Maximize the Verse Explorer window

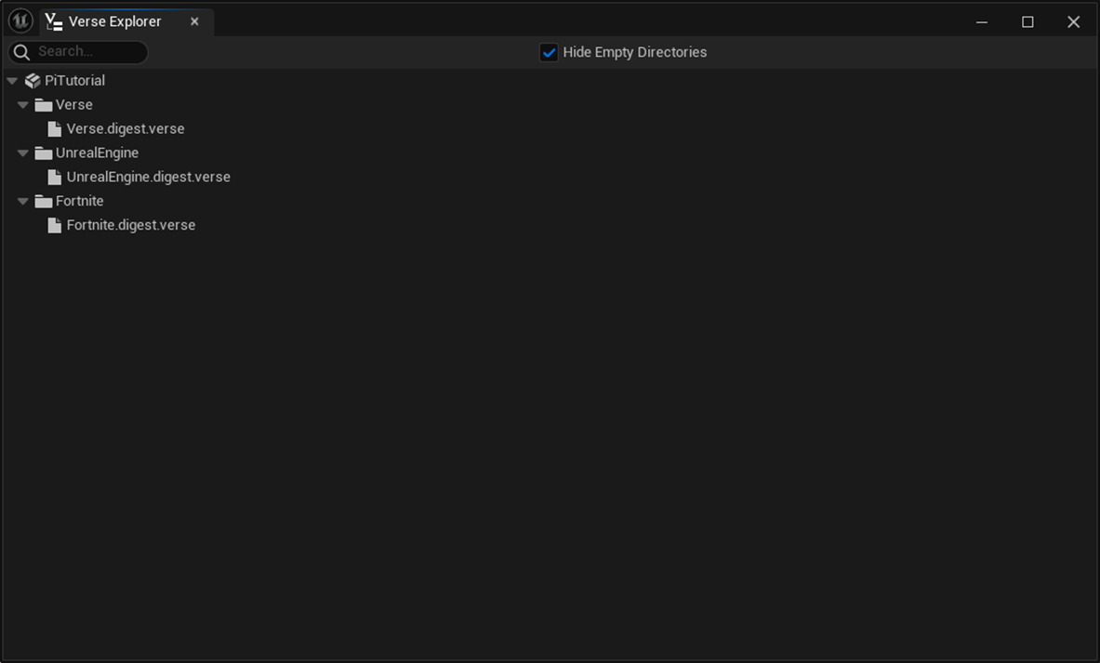1027,21
